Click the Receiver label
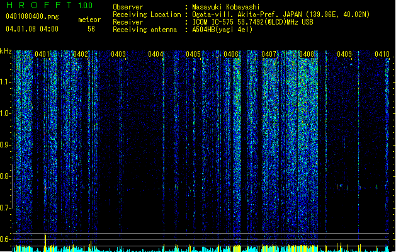396x252 pixels. [128, 22]
